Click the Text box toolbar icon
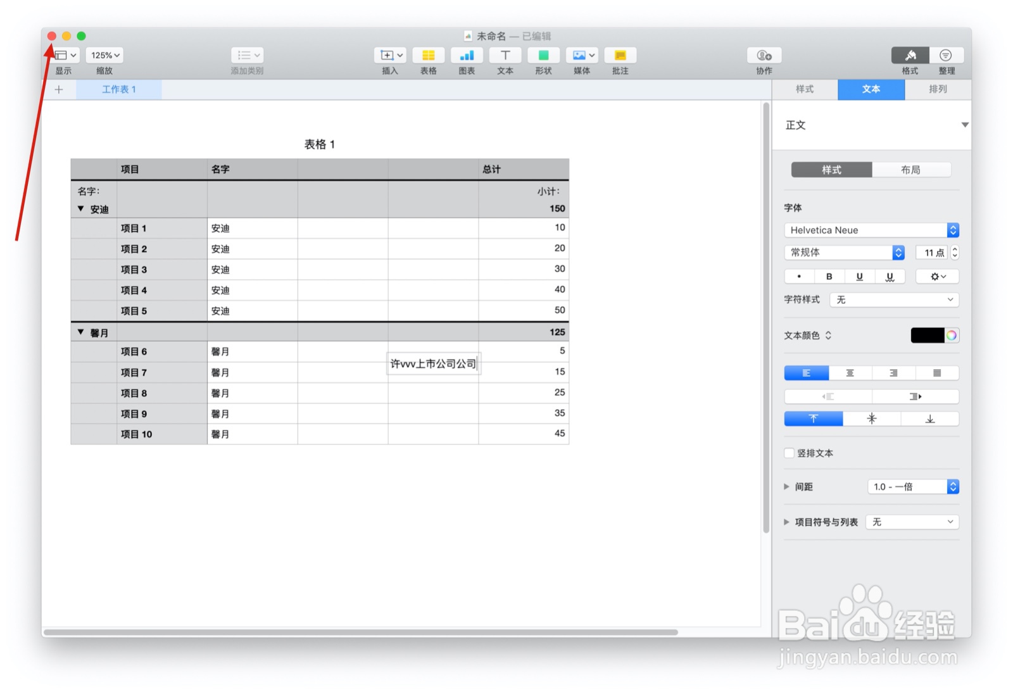1013x692 pixels. coord(505,55)
